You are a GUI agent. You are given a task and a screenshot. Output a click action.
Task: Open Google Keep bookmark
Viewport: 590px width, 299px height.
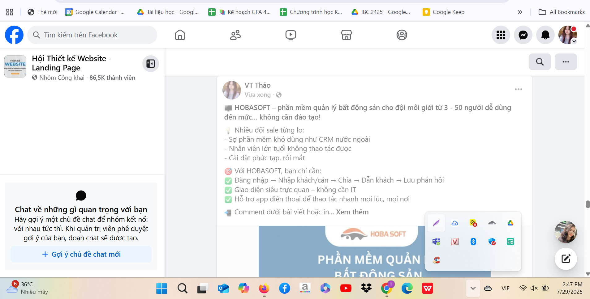click(x=444, y=12)
